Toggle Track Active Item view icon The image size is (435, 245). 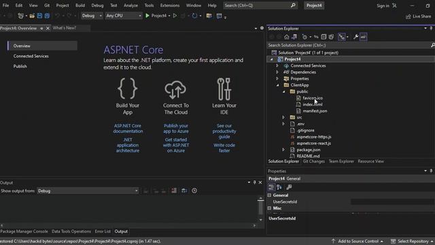click(342, 37)
